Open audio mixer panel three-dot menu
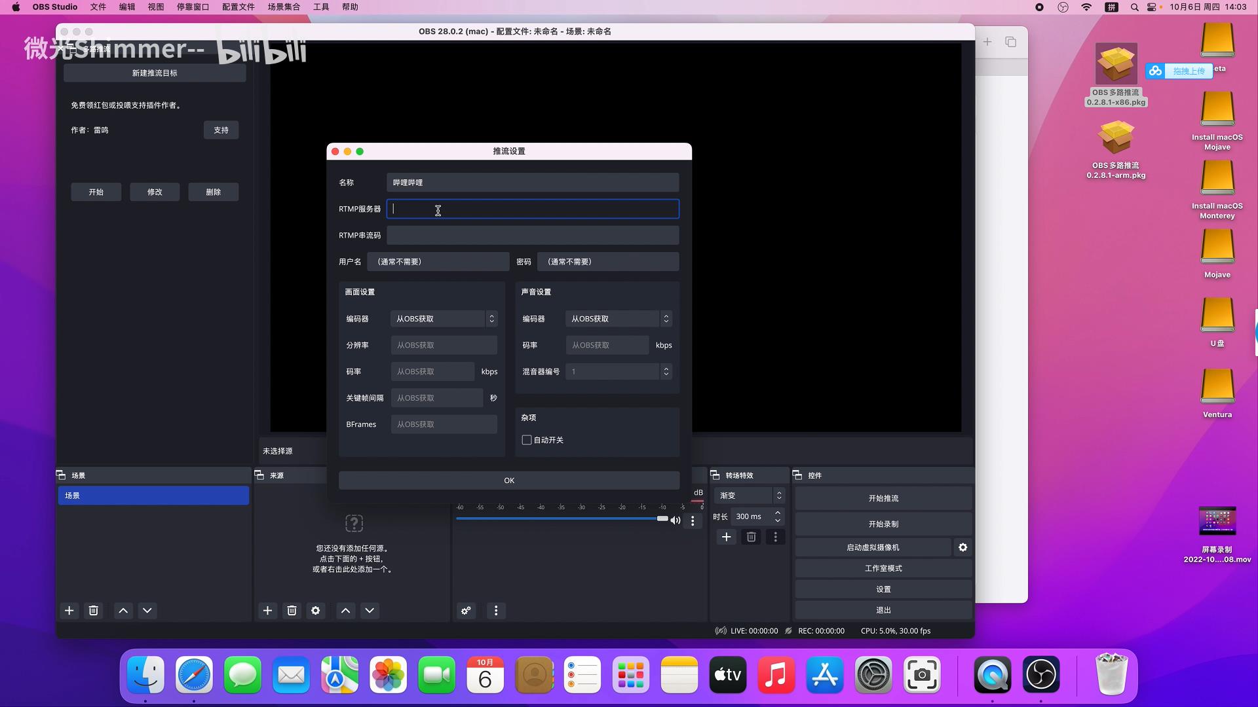Screen dimensions: 1258x707 tap(496, 610)
